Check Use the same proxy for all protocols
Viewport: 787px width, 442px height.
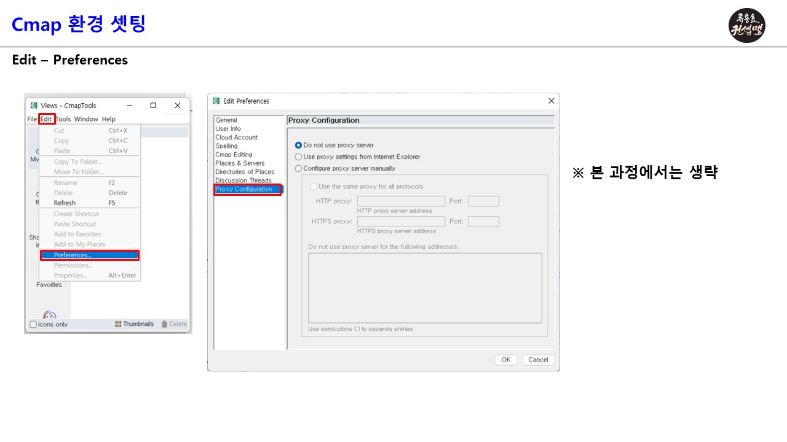click(x=314, y=187)
